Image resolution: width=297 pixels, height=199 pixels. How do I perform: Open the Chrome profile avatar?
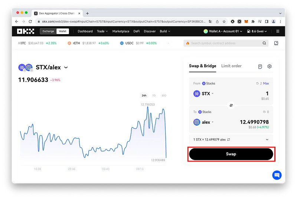click(274, 21)
